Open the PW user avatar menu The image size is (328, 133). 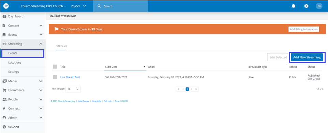pos(319,6)
